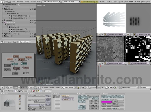Click the magenta color swatch in Map To
The image size is (151, 112).
107,102
